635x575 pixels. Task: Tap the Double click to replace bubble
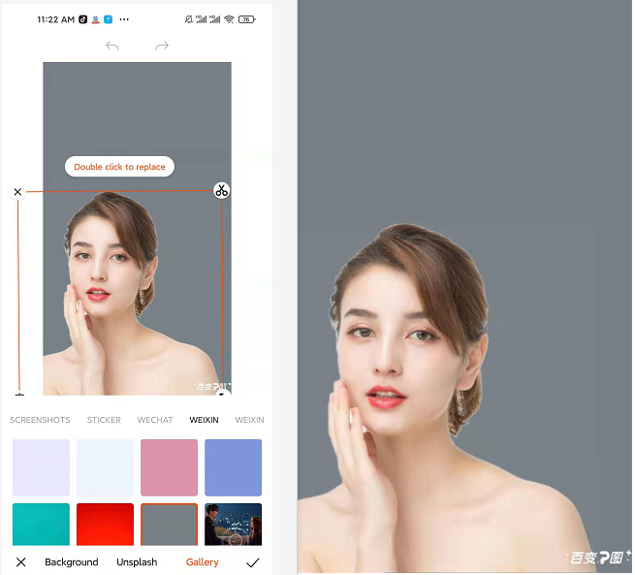click(x=119, y=167)
